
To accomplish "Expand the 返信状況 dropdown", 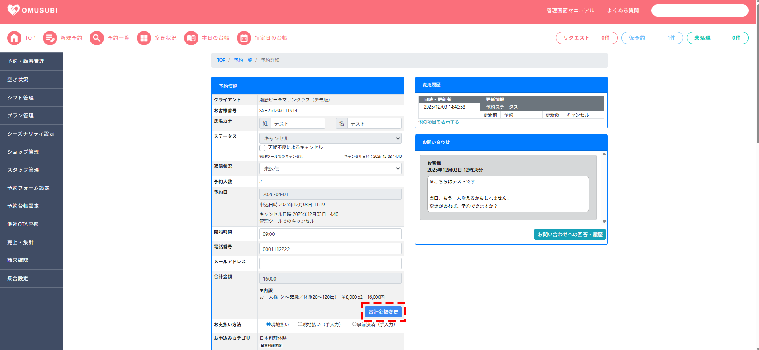I will click(330, 169).
